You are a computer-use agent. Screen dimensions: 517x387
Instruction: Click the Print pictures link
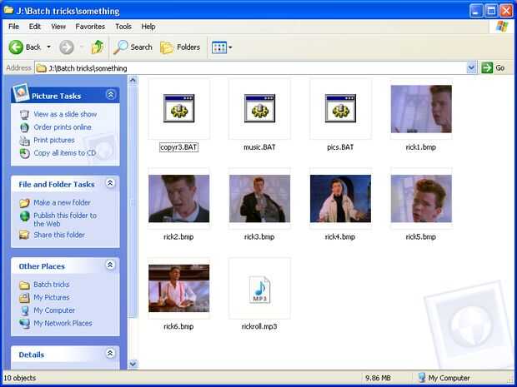point(54,140)
